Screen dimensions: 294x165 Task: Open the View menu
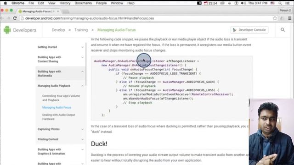tap(51, 3)
